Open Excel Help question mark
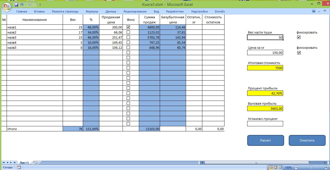This screenshot has height=170, width=330. coord(314,11)
